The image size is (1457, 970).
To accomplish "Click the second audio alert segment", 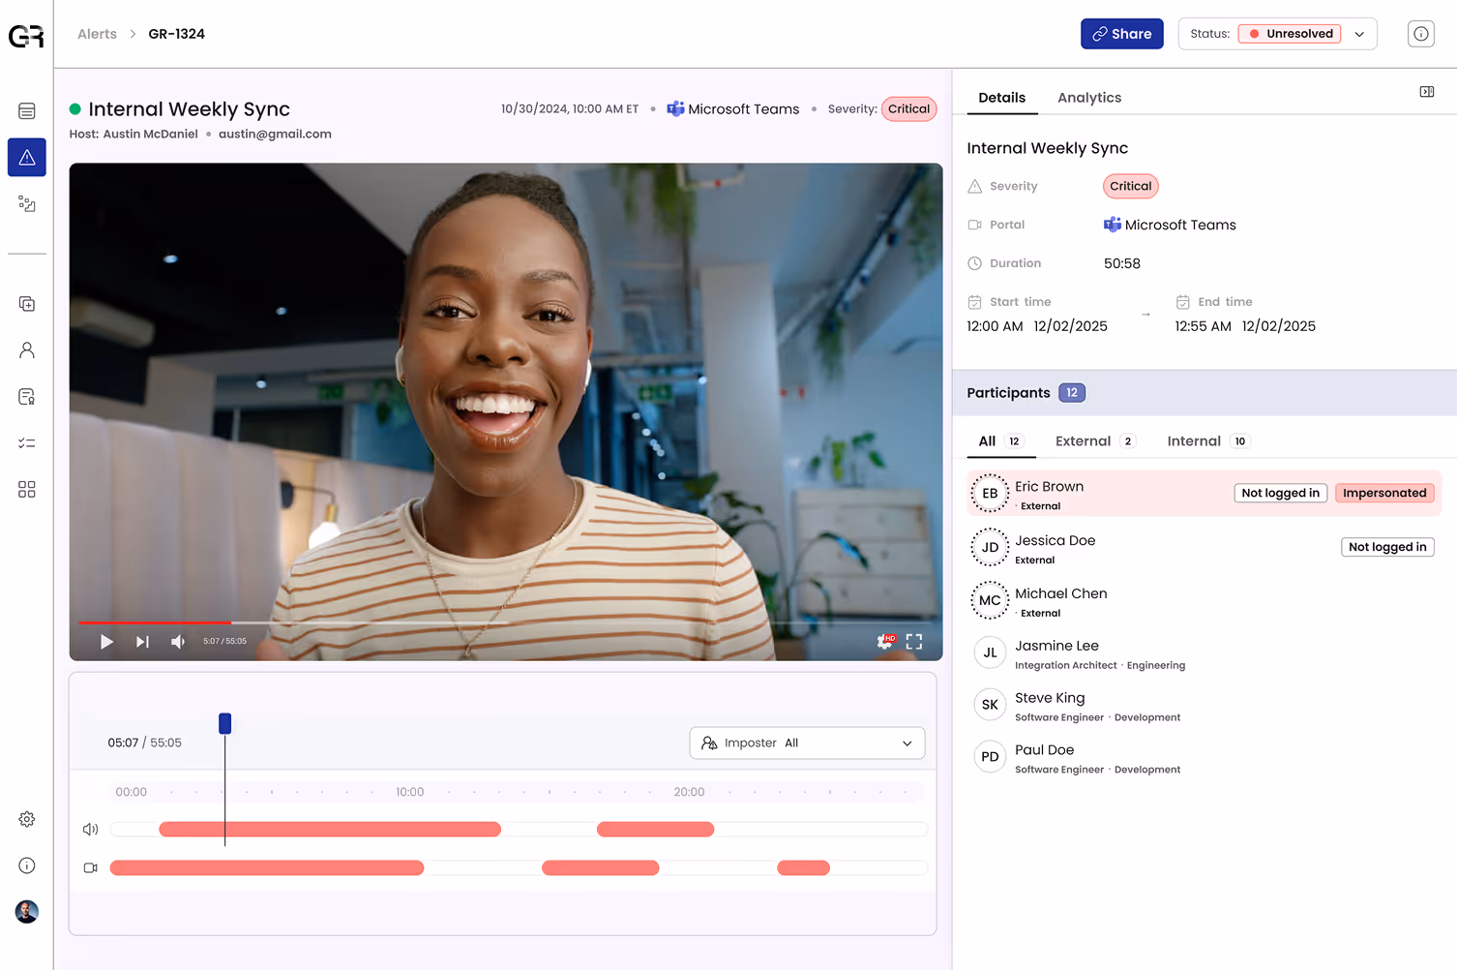I will click(x=655, y=830).
